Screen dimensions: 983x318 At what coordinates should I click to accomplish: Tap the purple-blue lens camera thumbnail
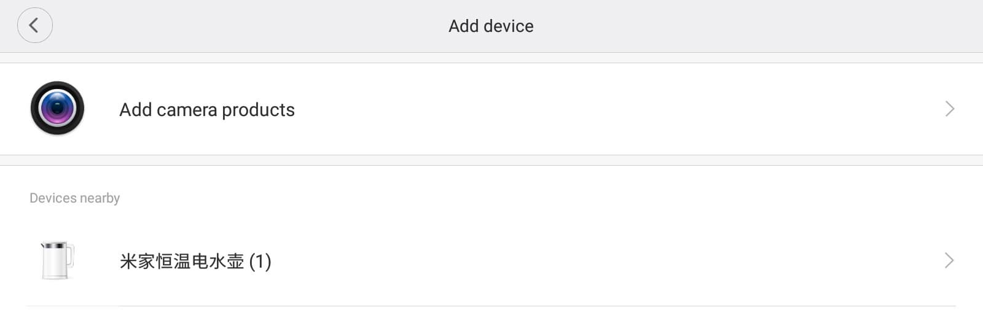[57, 109]
